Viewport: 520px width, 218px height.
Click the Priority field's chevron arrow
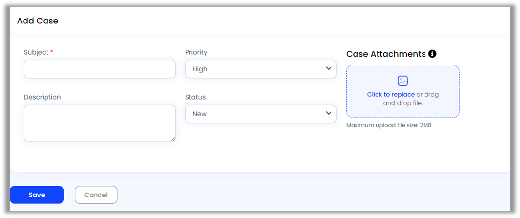pyautogui.click(x=329, y=69)
